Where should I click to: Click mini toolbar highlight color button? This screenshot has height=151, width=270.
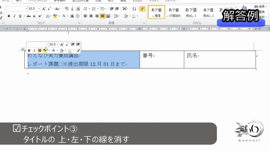point(45,51)
